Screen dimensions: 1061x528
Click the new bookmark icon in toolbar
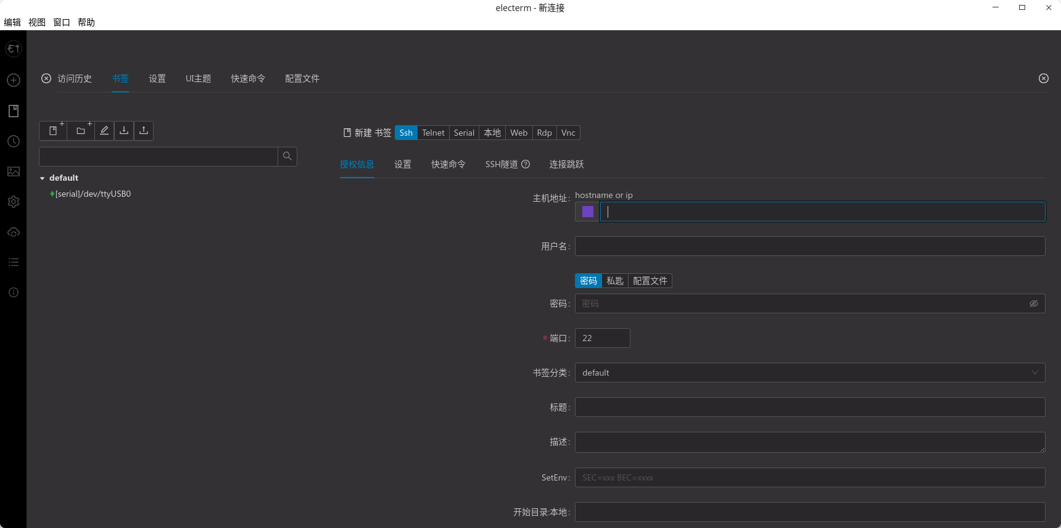(x=53, y=131)
